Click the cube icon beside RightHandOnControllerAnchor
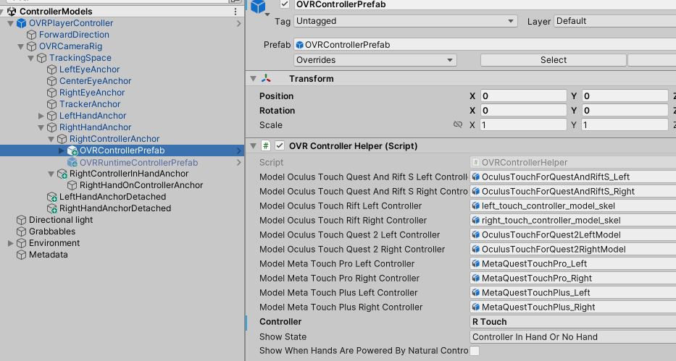The width and height of the screenshot is (676, 361). coord(72,186)
